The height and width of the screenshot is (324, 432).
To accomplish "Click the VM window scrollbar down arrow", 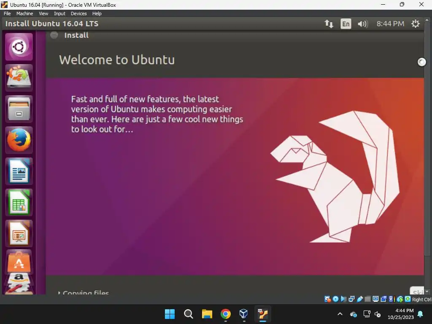I will (x=427, y=292).
